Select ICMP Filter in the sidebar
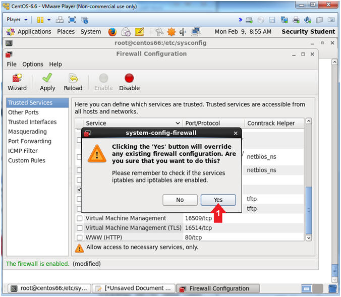Screen dimensions: 341x297 [x=37, y=151]
